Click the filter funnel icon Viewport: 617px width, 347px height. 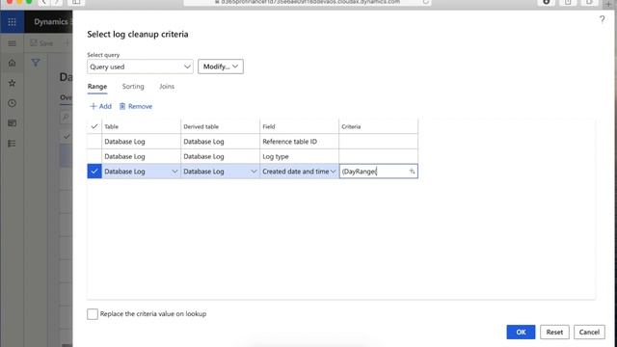coord(36,63)
